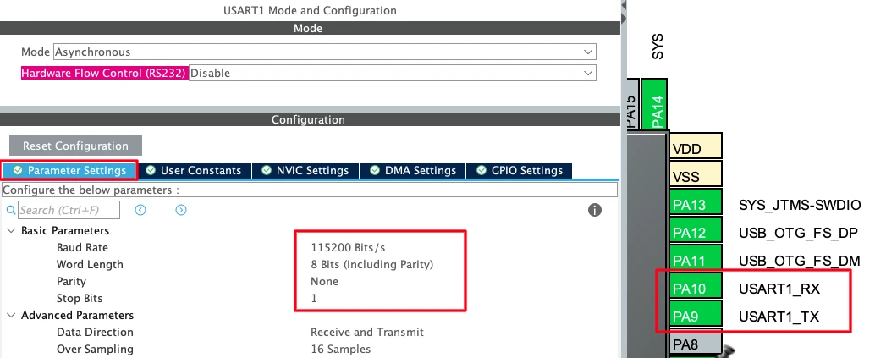
Task: Go to previous search result arrow
Action: [x=140, y=210]
